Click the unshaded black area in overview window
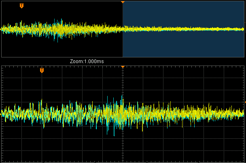The width and height of the screenshot is (246, 163). click(x=61, y=49)
